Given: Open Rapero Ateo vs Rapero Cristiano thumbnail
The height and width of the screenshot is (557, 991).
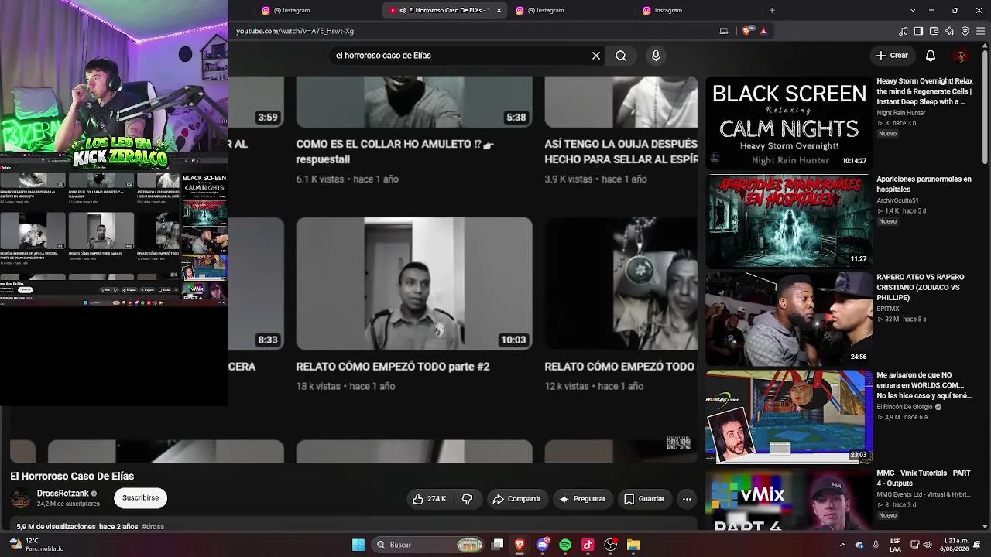Looking at the screenshot, I should pyautogui.click(x=788, y=319).
